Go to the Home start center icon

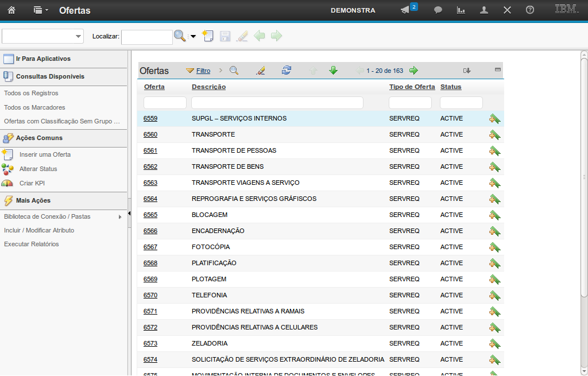pyautogui.click(x=11, y=10)
